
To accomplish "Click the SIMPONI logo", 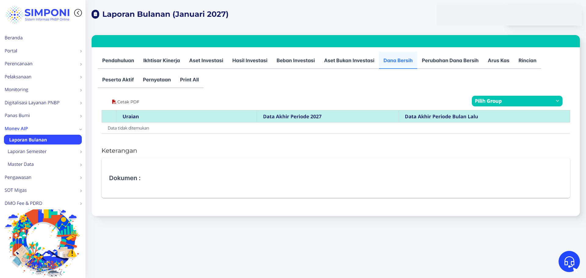I will (38, 15).
